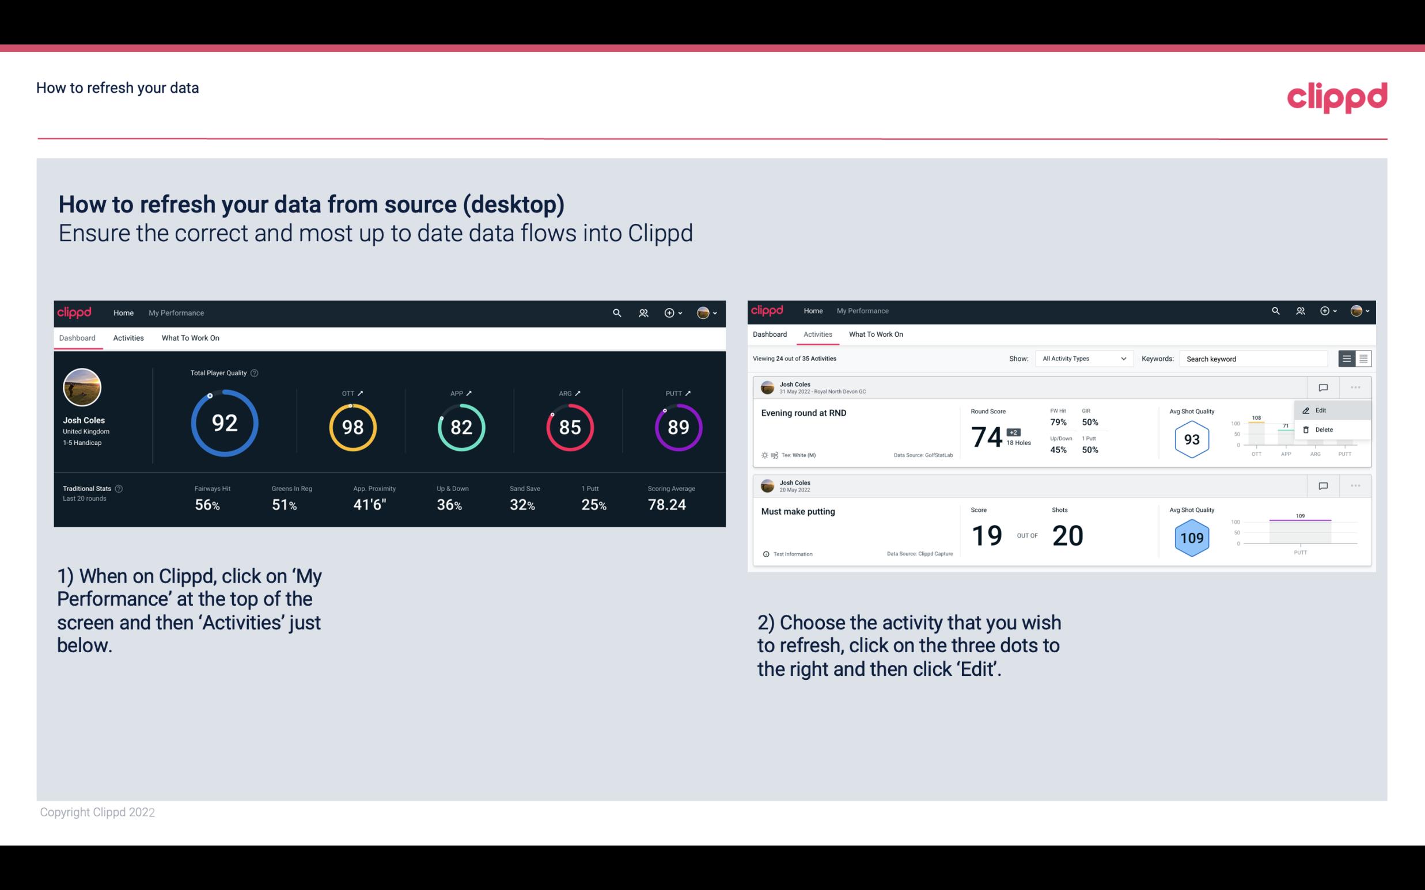Select the What To Work On tab
Screen dimensions: 1425x890
click(189, 337)
